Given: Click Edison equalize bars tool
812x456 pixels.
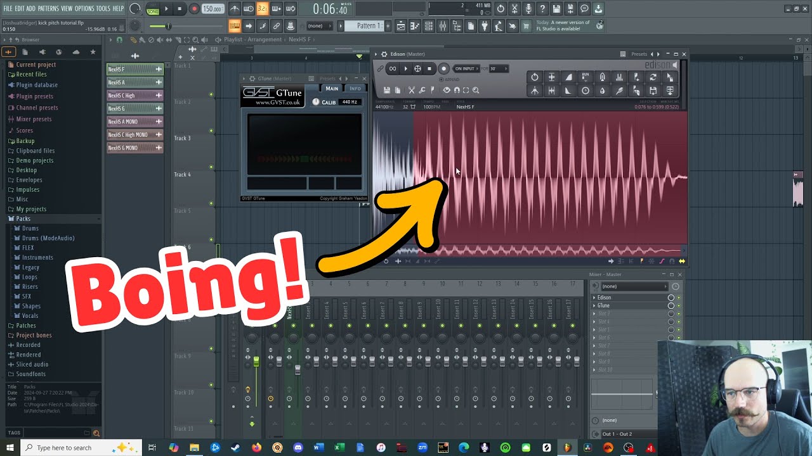Looking at the screenshot, I should pyautogui.click(x=619, y=77).
